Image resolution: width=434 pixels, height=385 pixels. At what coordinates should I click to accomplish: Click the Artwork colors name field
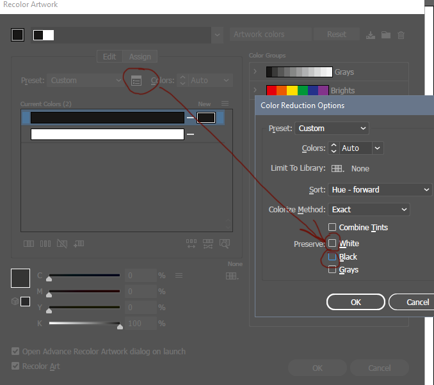270,35
